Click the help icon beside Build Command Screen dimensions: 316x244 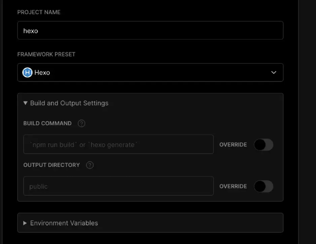point(82,124)
